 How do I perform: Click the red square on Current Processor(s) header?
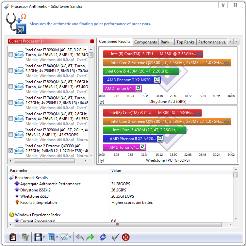92,41
